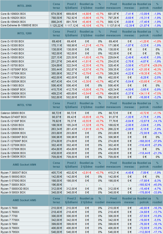The width and height of the screenshot is (163, 234).
Task: Select Core i5-12600K BOX product name
Action: pos(13,133)
